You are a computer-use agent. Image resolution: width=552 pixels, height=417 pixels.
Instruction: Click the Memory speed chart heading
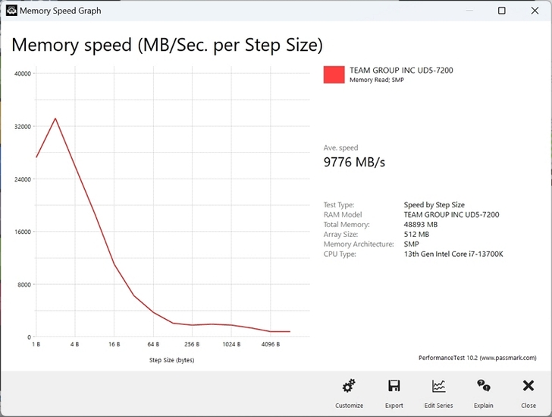(x=168, y=45)
